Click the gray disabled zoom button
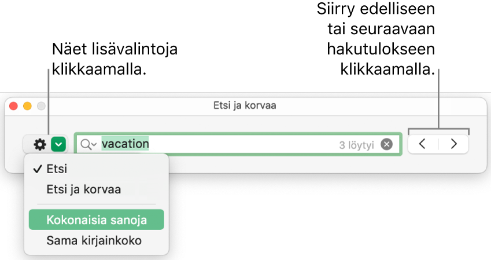This screenshot has height=260, width=491. [x=41, y=107]
